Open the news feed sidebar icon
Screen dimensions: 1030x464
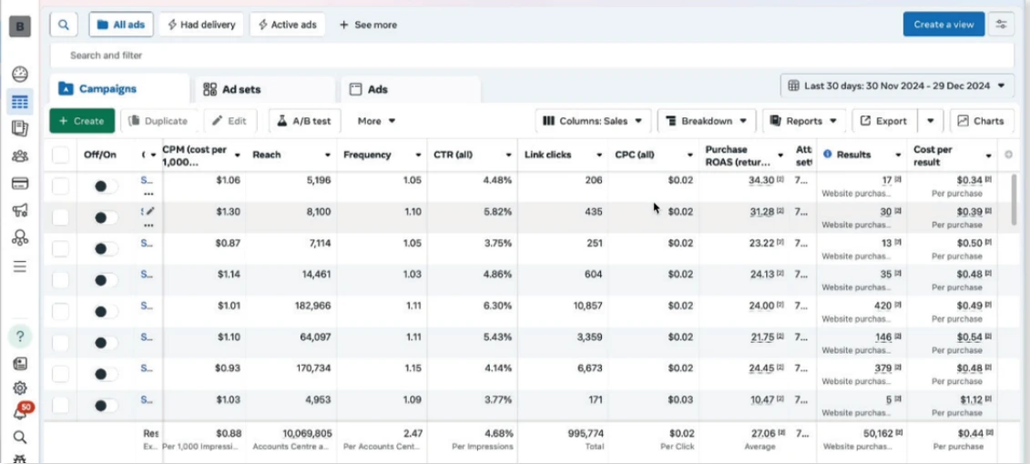point(20,363)
